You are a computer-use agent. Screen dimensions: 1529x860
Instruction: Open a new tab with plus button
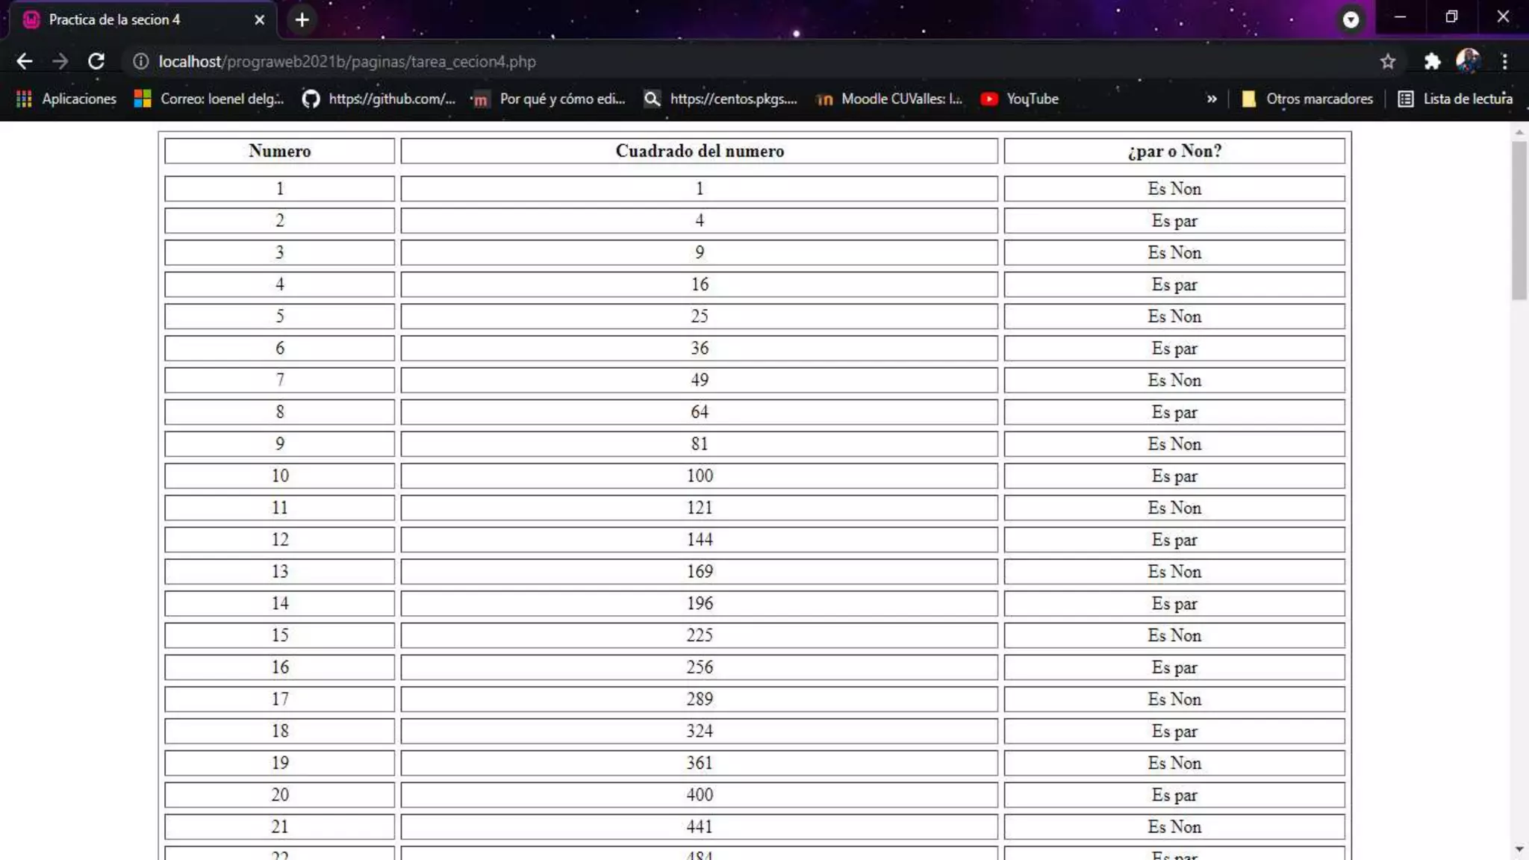[x=302, y=19]
